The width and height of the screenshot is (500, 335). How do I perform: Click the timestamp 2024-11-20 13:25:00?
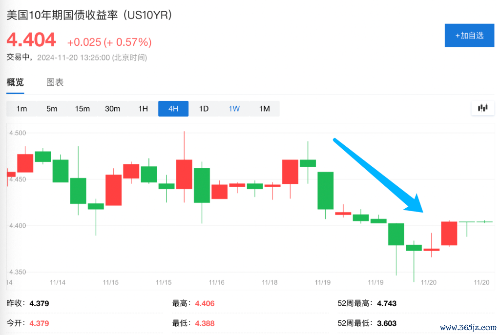pos(74,58)
